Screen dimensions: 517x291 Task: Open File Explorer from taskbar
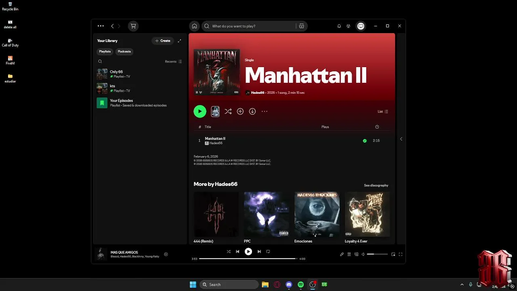click(x=265, y=285)
